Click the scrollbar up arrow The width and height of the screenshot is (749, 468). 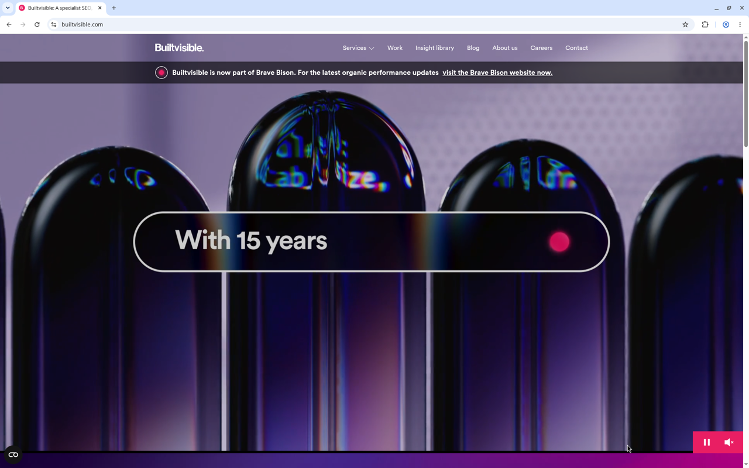click(745, 37)
